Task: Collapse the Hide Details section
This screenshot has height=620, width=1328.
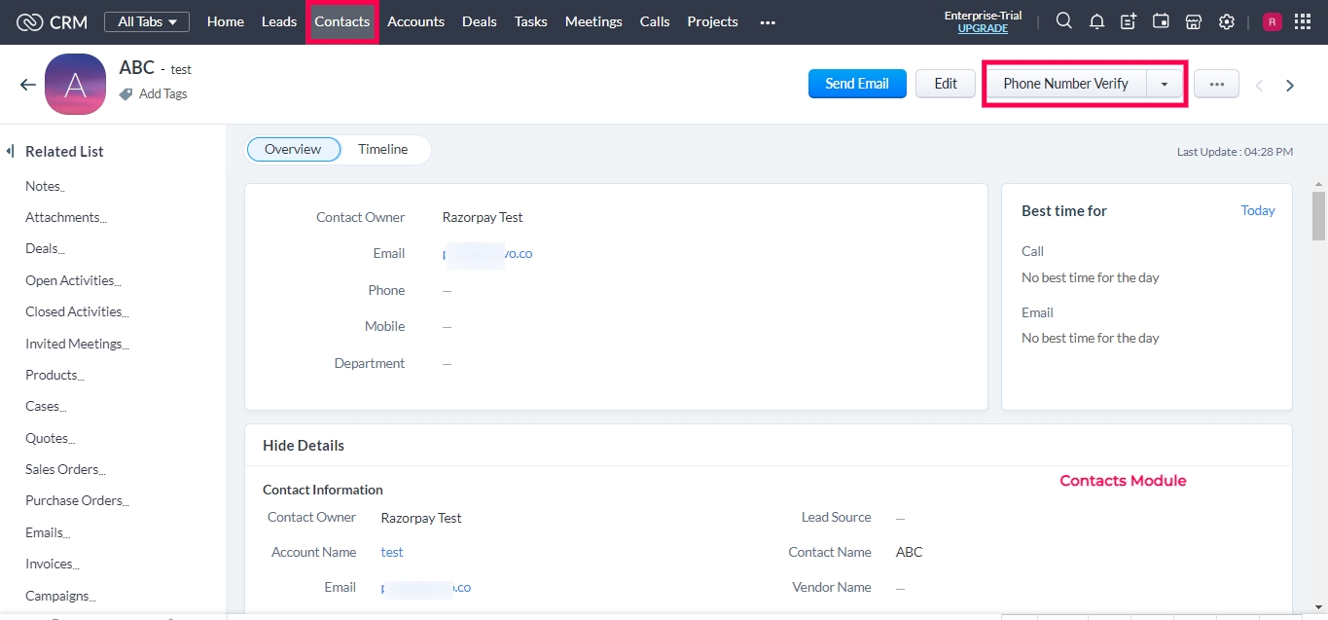Action: [x=304, y=445]
